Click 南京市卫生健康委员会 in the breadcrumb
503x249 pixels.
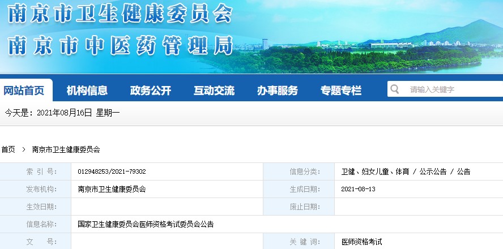pyautogui.click(x=66, y=149)
